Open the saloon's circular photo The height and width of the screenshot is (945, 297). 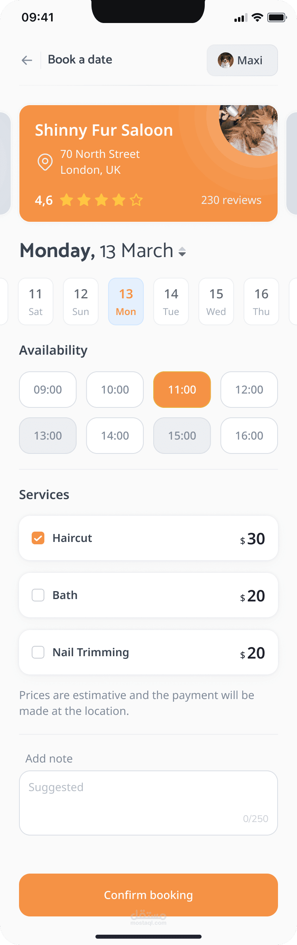248,129
